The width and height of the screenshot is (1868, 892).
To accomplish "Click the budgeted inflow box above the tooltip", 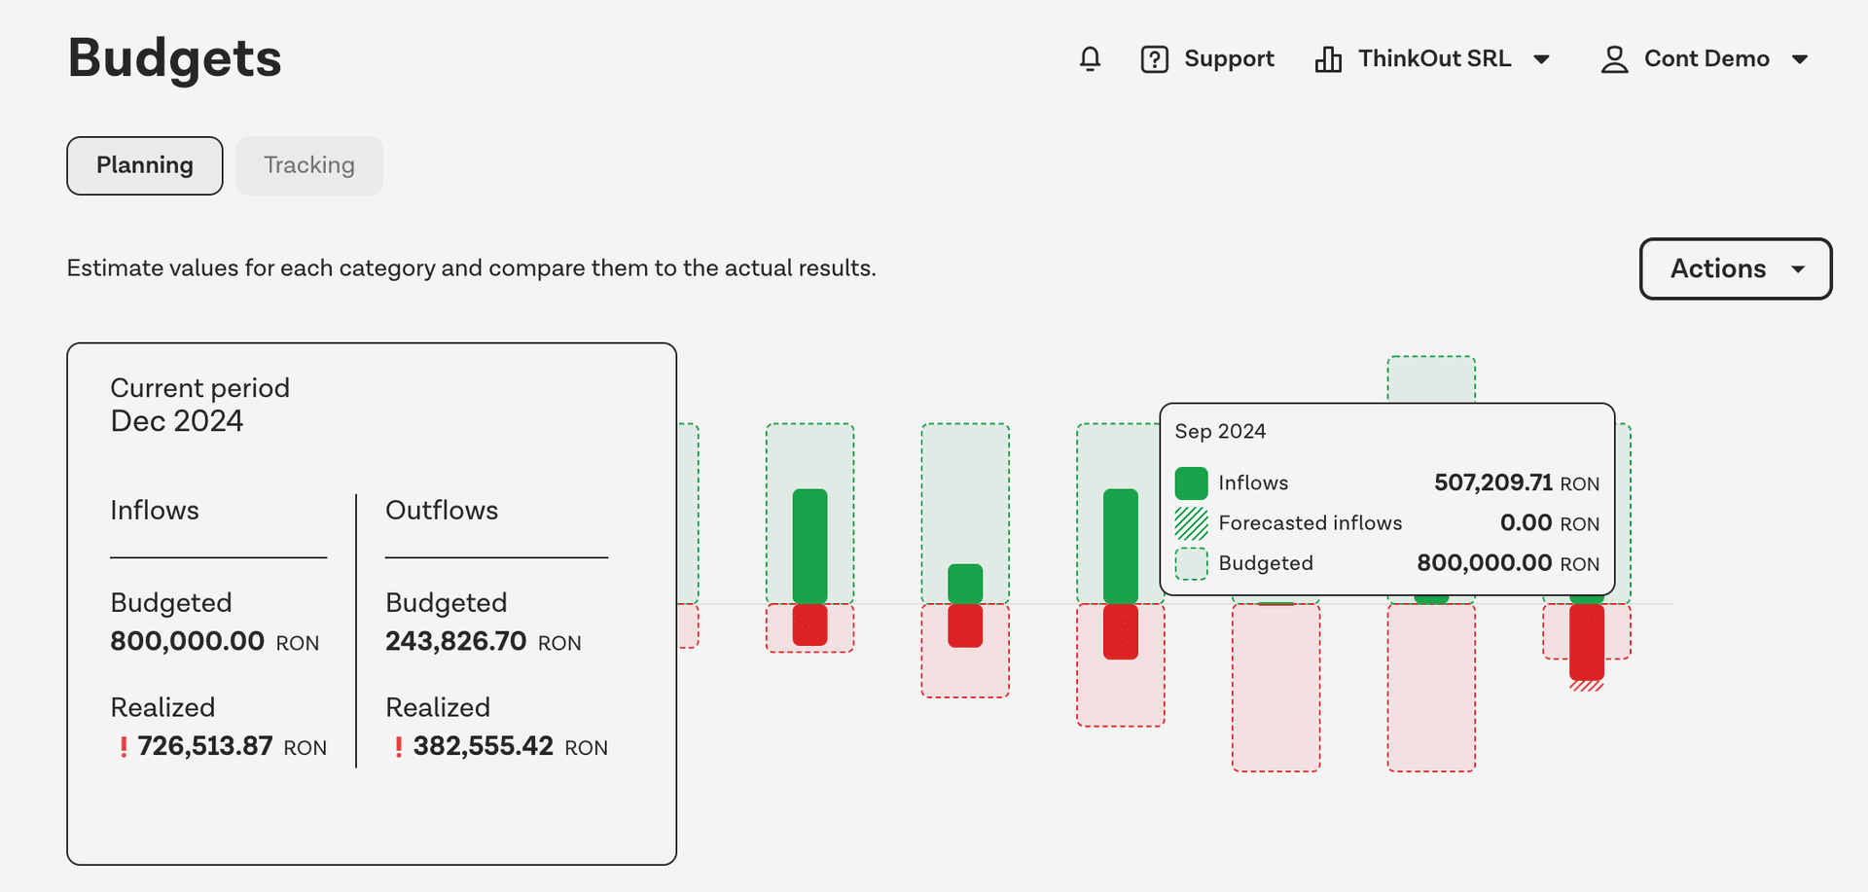I will click(x=1430, y=379).
